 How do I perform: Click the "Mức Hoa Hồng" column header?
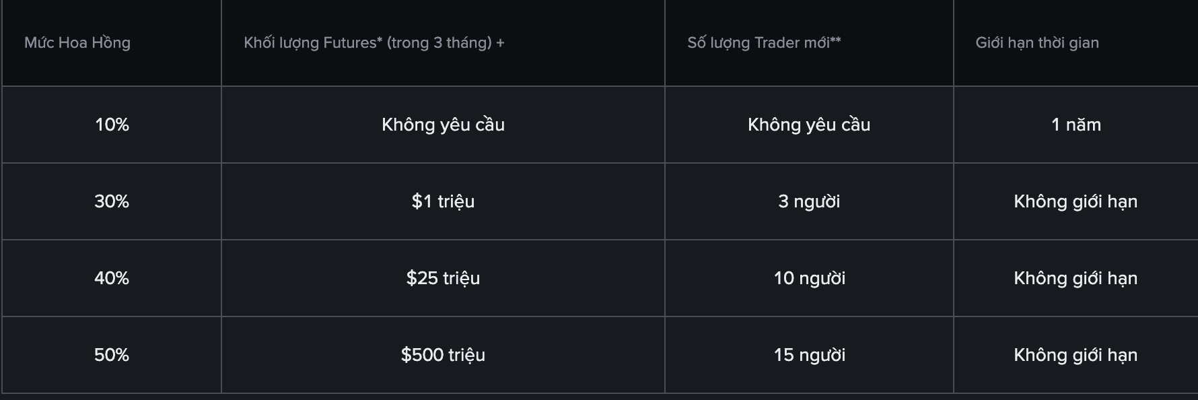click(x=77, y=43)
